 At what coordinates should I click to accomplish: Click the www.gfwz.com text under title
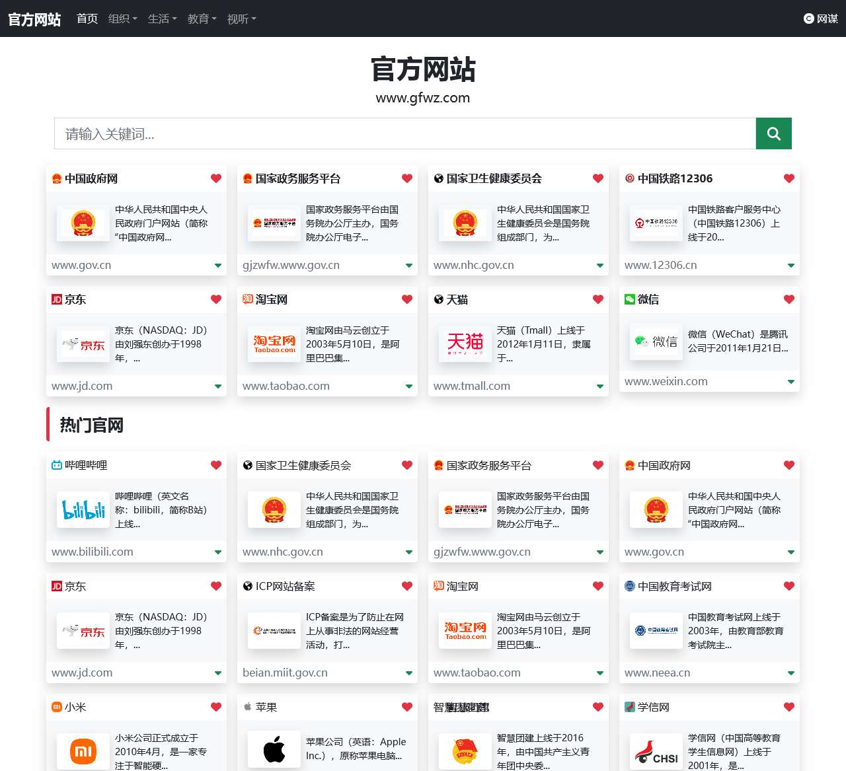423,98
